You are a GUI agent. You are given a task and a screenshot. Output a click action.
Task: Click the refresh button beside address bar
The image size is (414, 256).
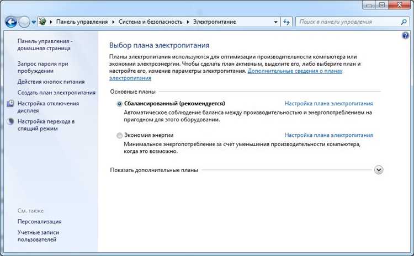coord(286,22)
